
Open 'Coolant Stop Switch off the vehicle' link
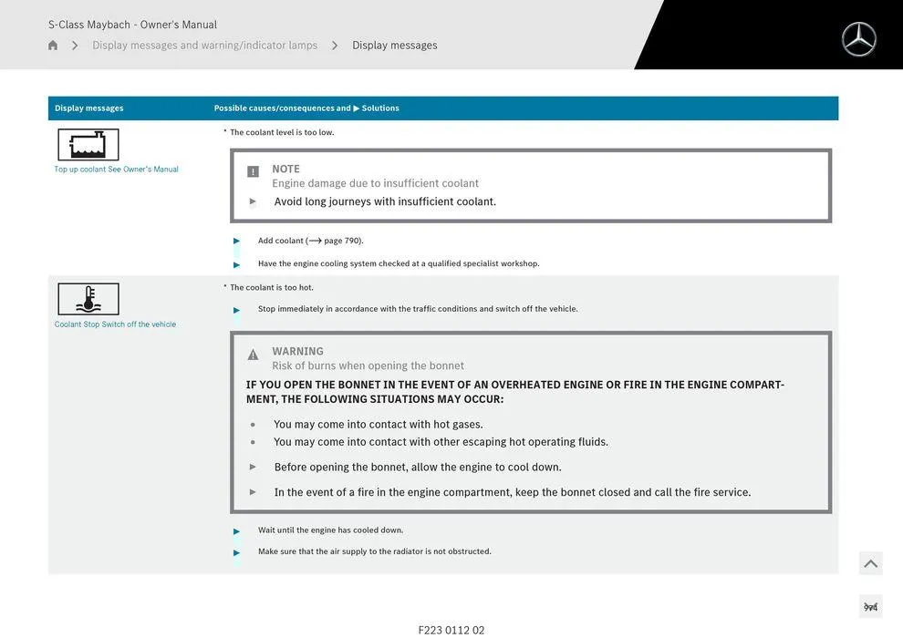[115, 324]
